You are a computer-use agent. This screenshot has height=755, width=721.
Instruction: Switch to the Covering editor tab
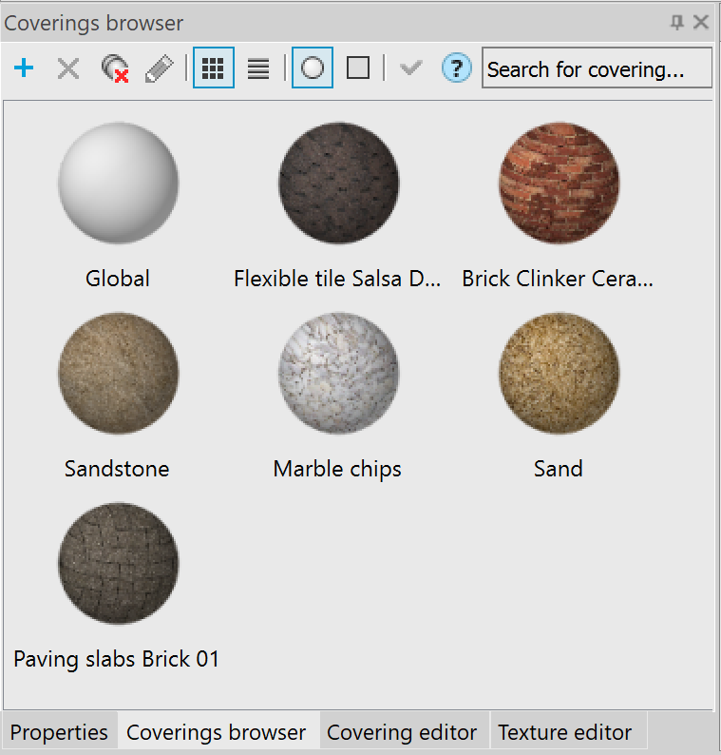click(402, 732)
